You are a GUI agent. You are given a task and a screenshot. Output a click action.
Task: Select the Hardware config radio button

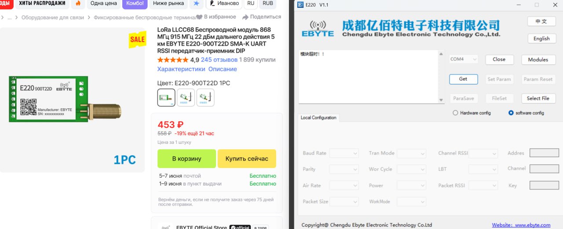pos(455,113)
